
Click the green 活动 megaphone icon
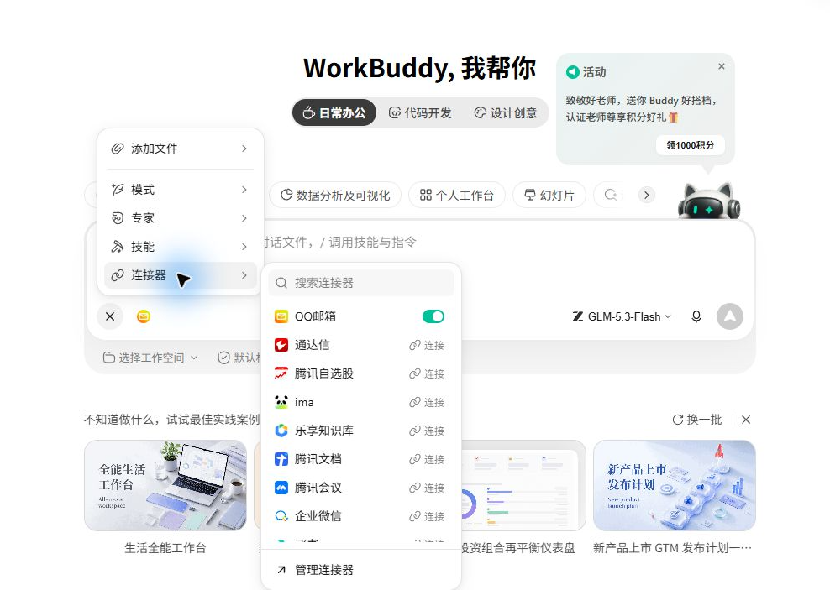(572, 72)
